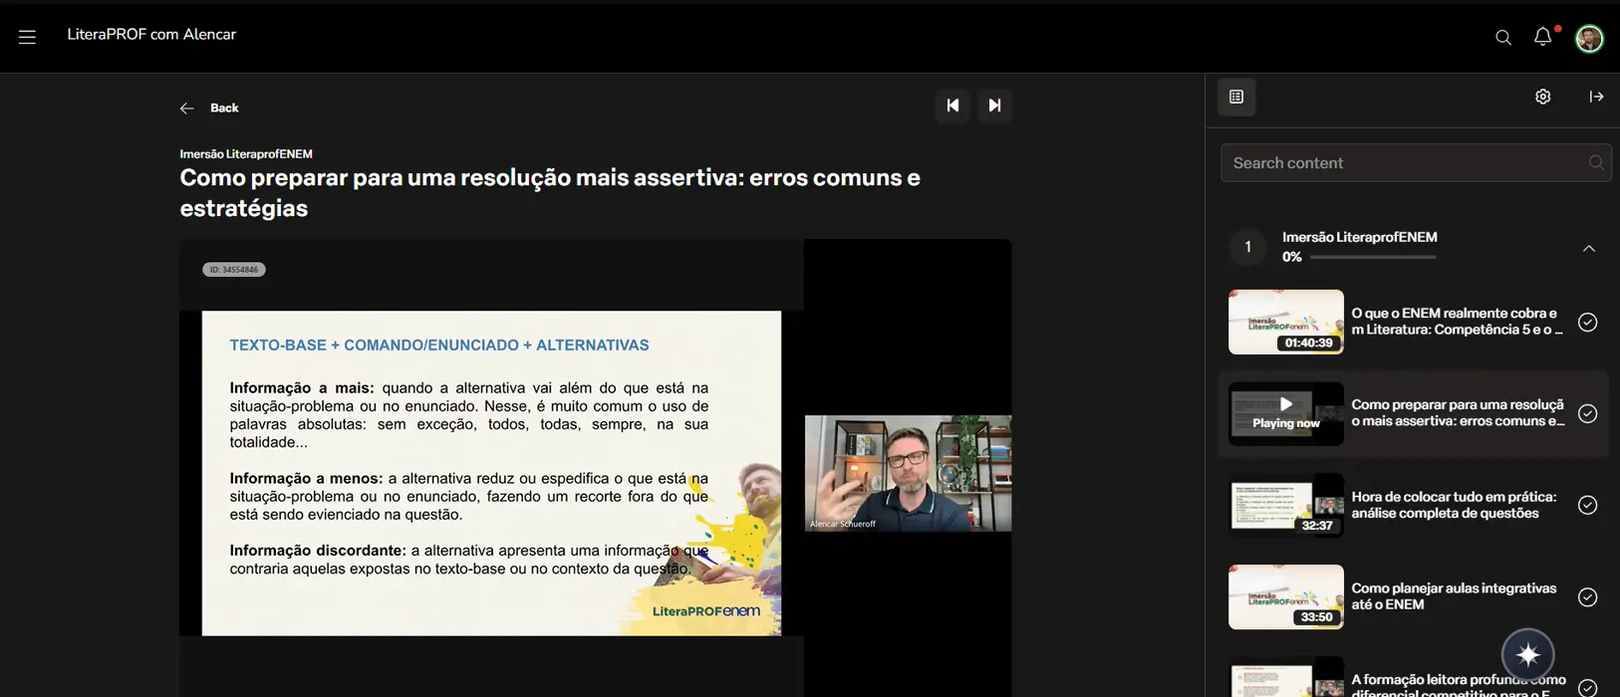Select lesson 'O que o ENEM realmente cobra'

tap(1457, 322)
